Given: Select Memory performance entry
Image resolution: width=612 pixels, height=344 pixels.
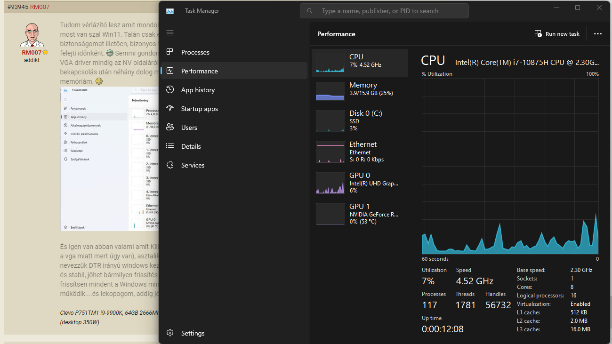Looking at the screenshot, I should [x=360, y=91].
